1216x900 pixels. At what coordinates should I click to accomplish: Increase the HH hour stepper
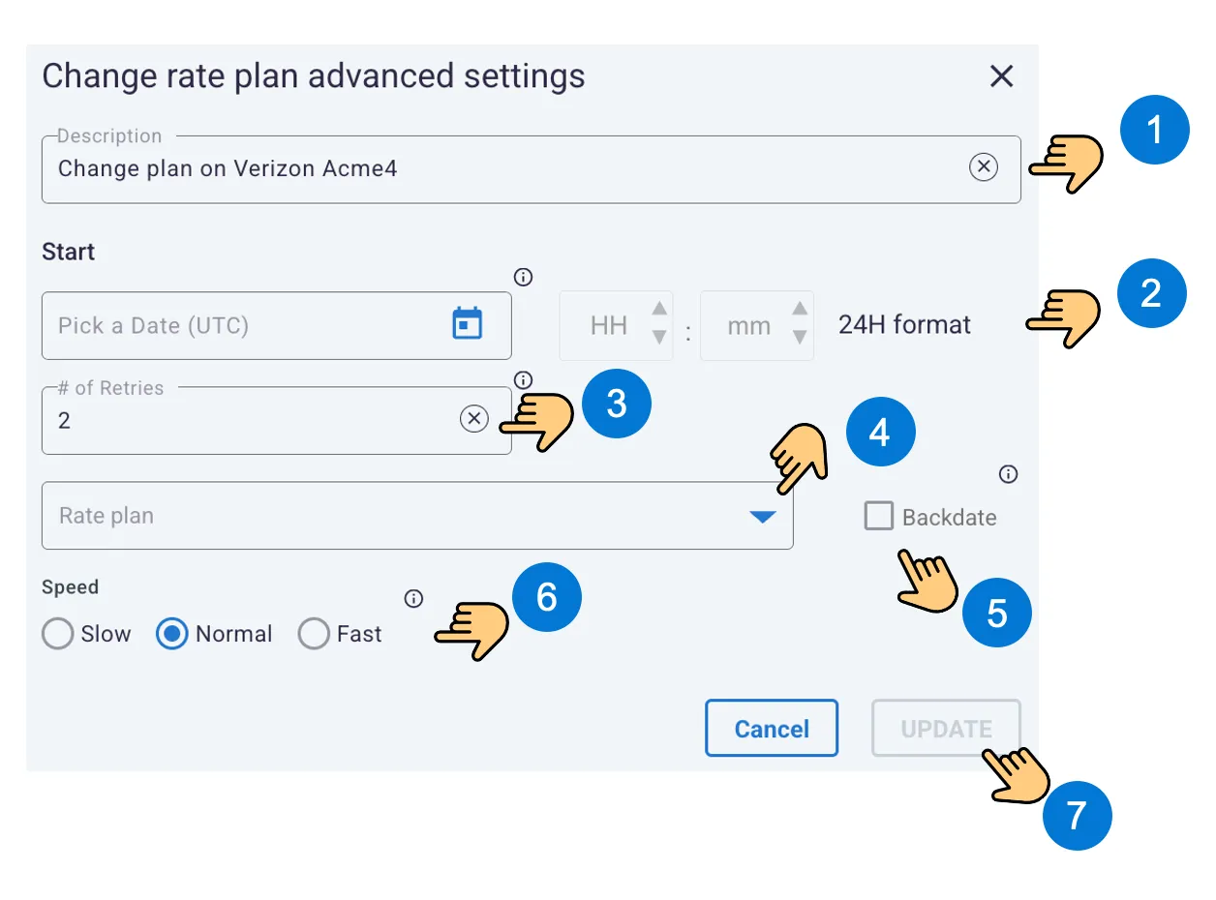(x=659, y=309)
